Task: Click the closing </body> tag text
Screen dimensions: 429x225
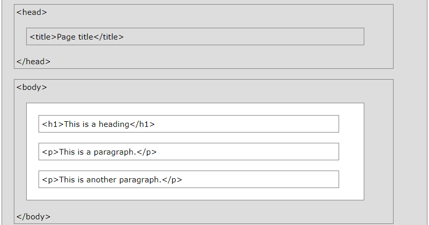Action: point(33,216)
